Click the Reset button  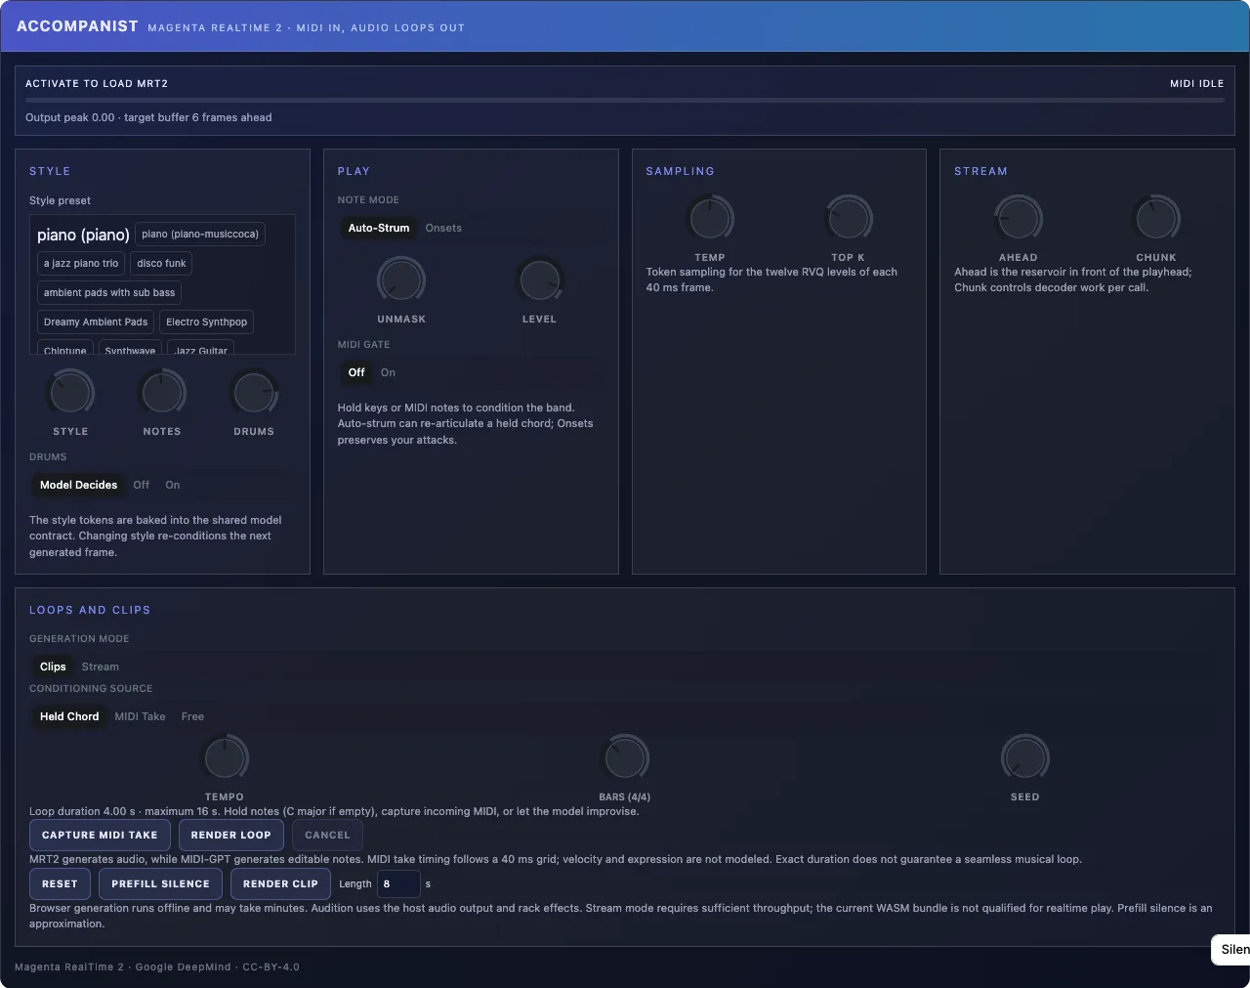click(60, 884)
